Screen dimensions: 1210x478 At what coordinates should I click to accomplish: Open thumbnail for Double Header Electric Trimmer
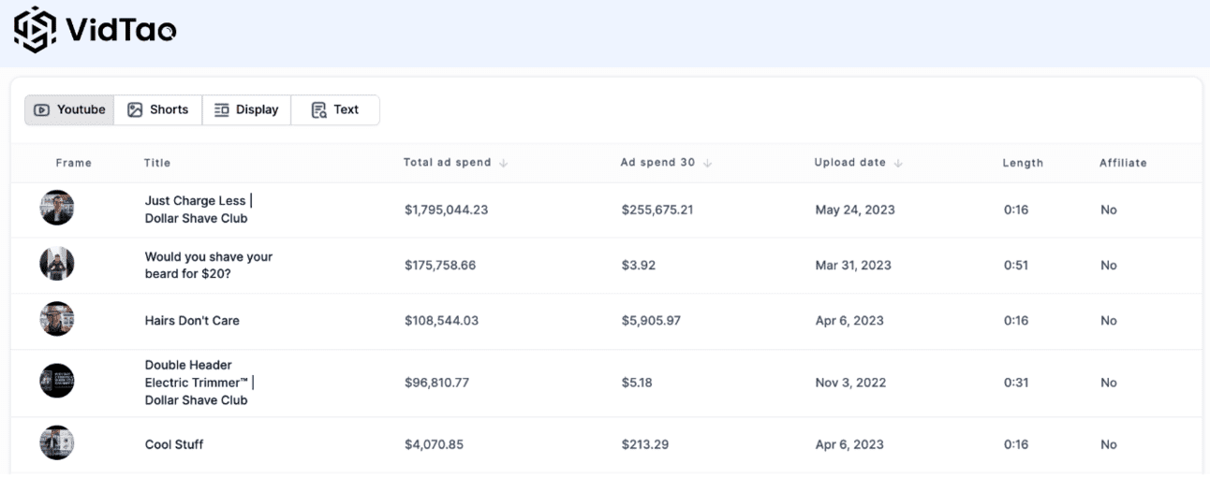[x=57, y=382]
